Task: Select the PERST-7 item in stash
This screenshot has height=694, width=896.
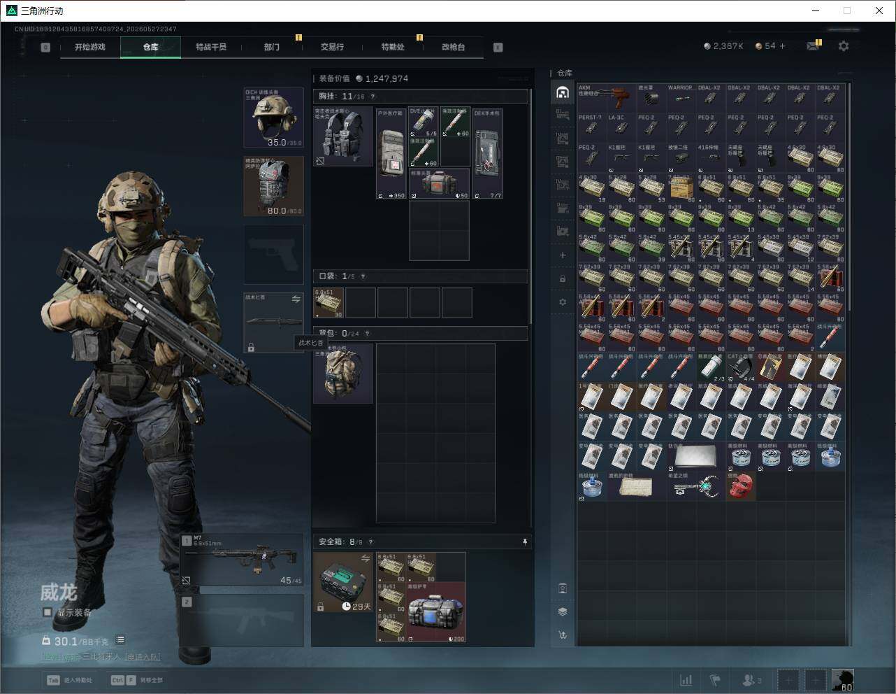Action: pos(592,128)
